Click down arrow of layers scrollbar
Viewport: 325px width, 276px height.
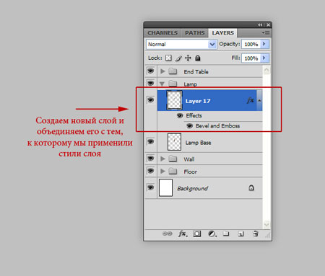click(x=266, y=225)
